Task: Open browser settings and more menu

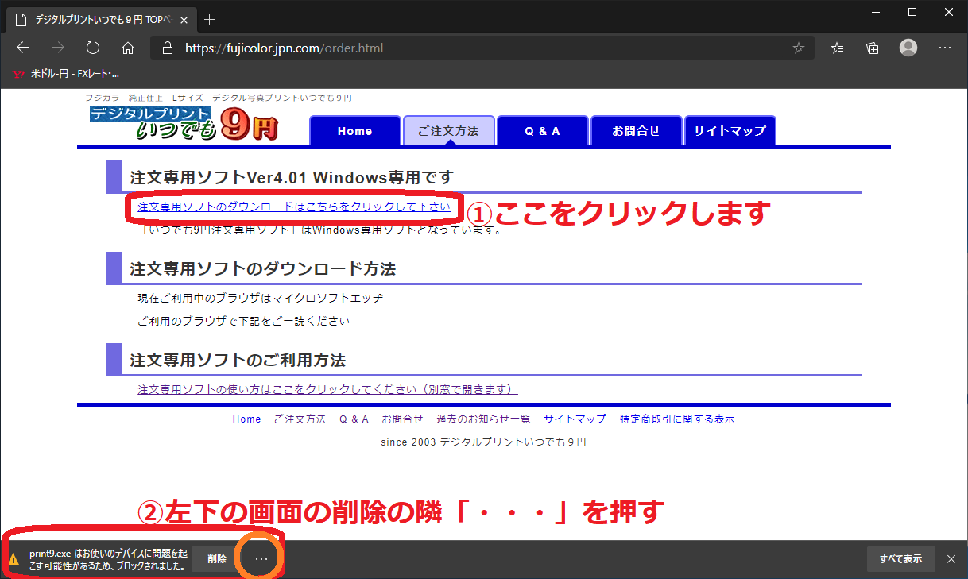Action: coord(945,48)
